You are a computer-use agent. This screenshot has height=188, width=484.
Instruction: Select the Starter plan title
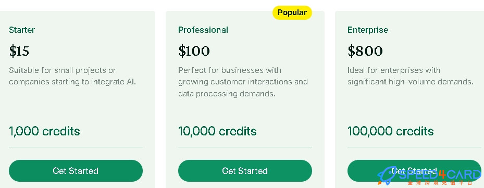(x=22, y=30)
